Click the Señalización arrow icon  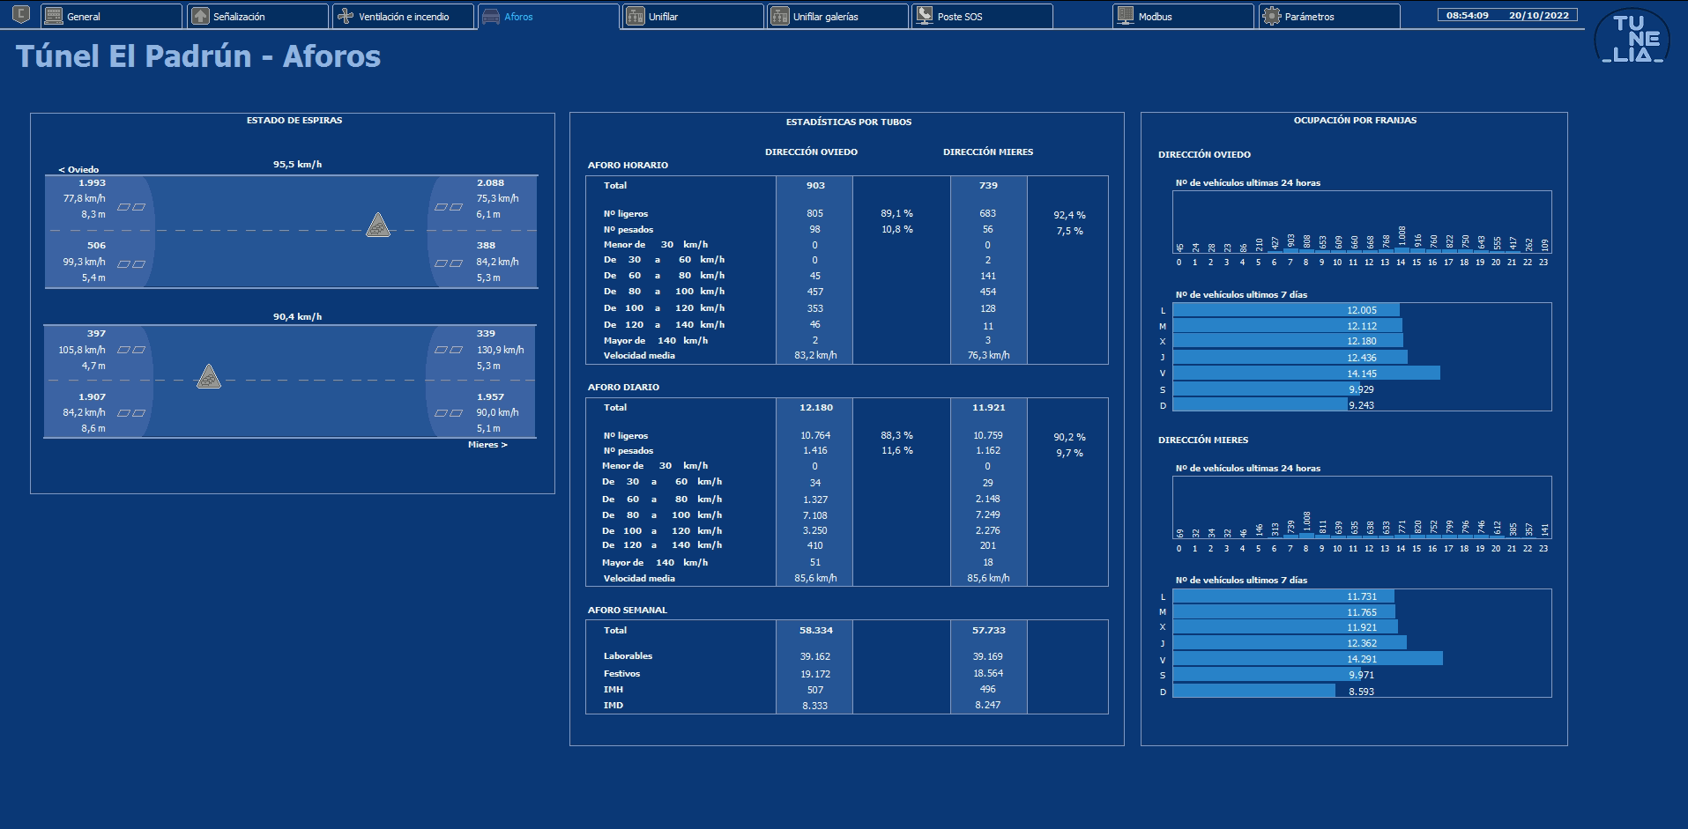pyautogui.click(x=200, y=16)
